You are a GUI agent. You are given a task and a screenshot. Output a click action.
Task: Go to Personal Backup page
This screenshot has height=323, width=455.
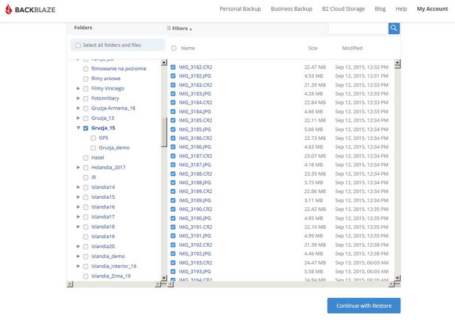240,9
